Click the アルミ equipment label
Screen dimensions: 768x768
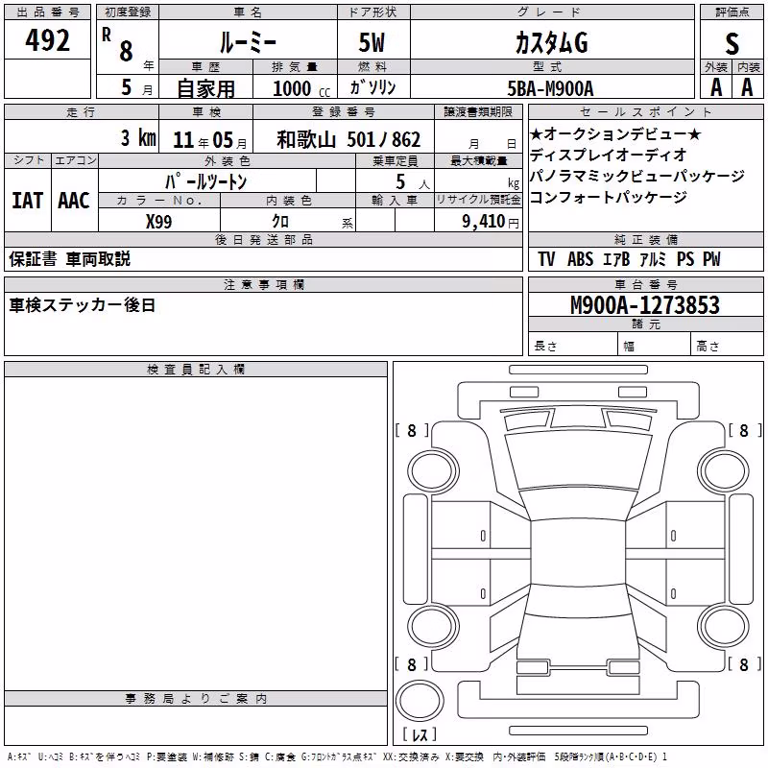pyautogui.click(x=653, y=258)
